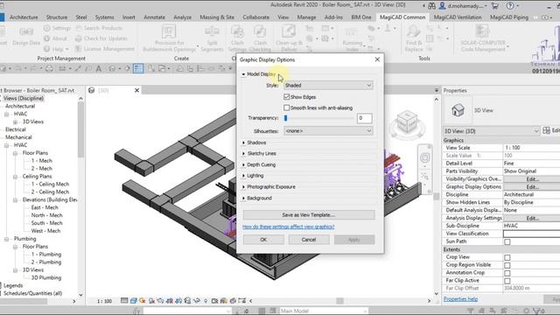Viewport: 560px width, 315px height.
Task: Open the MagiCAD Piping tab
Action: 509,17
